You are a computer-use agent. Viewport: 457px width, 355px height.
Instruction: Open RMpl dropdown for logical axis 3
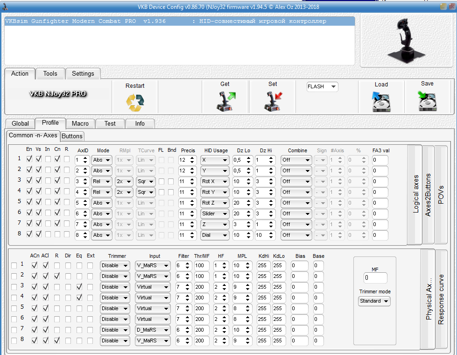(124, 181)
